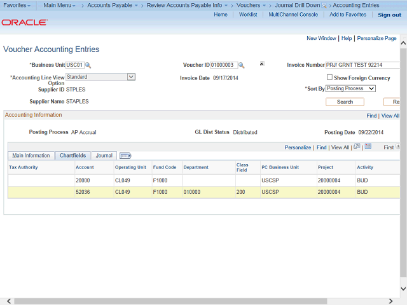Image resolution: width=407 pixels, height=305 pixels.
Task: Toggle Show Foreign Currency checkbox
Action: coord(329,78)
